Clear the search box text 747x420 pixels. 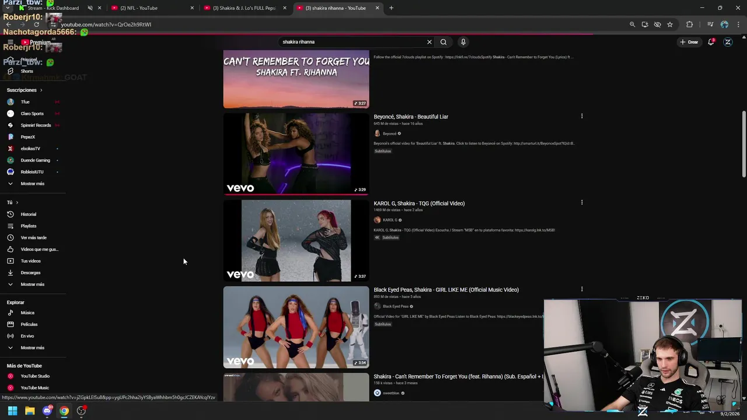(430, 42)
